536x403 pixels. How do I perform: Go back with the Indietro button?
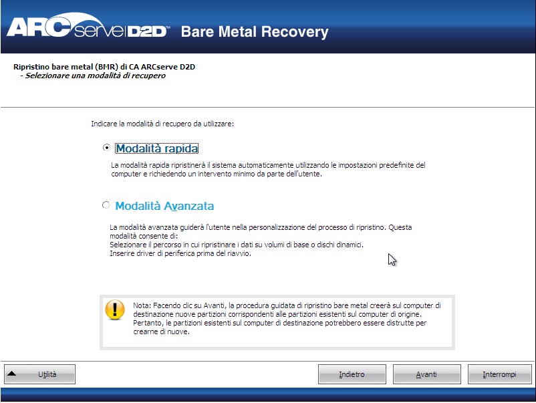coord(352,374)
